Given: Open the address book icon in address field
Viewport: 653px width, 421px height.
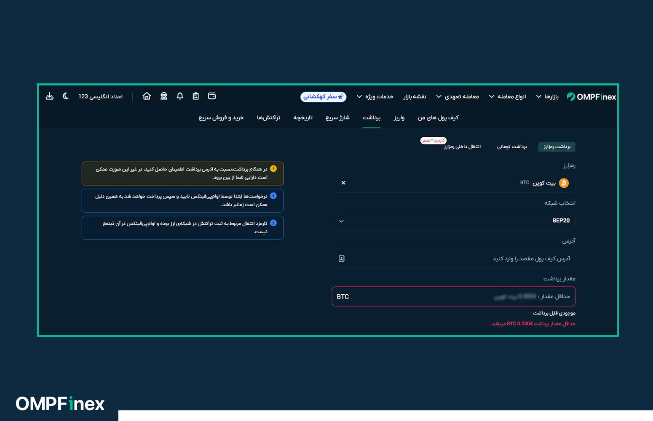Looking at the screenshot, I should 342,258.
